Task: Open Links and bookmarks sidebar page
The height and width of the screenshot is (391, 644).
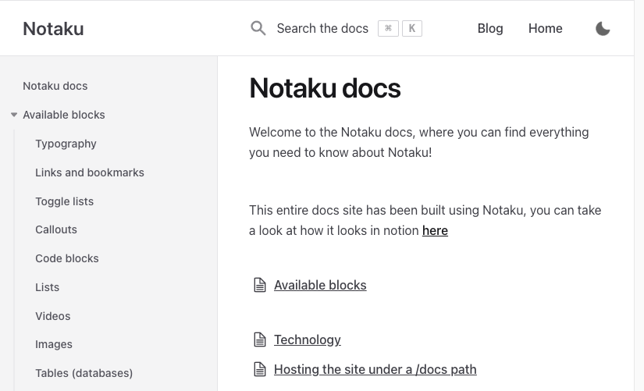Action: 90,172
